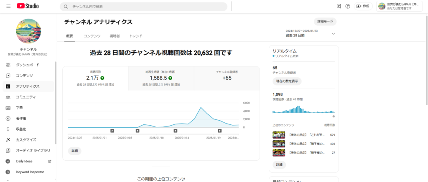
Task: Click the ダッシュボード sidebar icon
Action: pyautogui.click(x=8, y=65)
